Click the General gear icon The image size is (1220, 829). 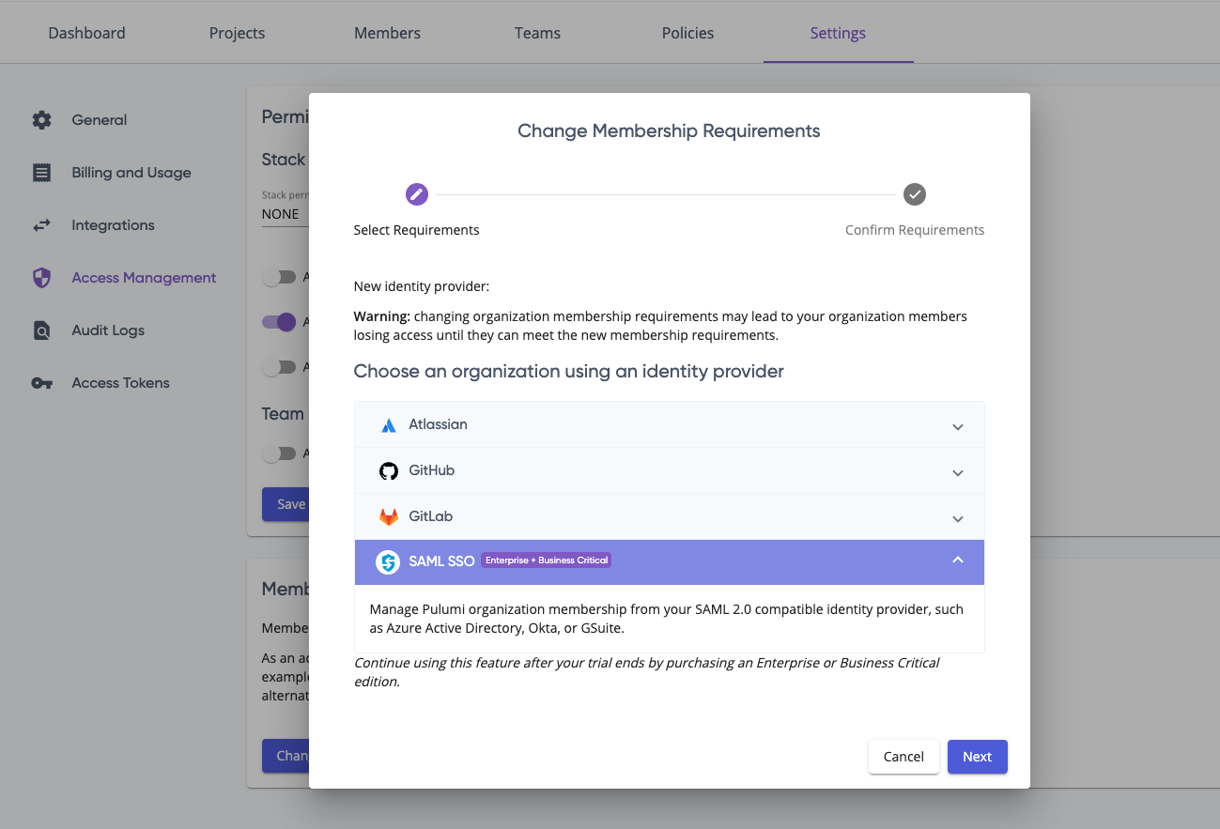click(x=41, y=120)
